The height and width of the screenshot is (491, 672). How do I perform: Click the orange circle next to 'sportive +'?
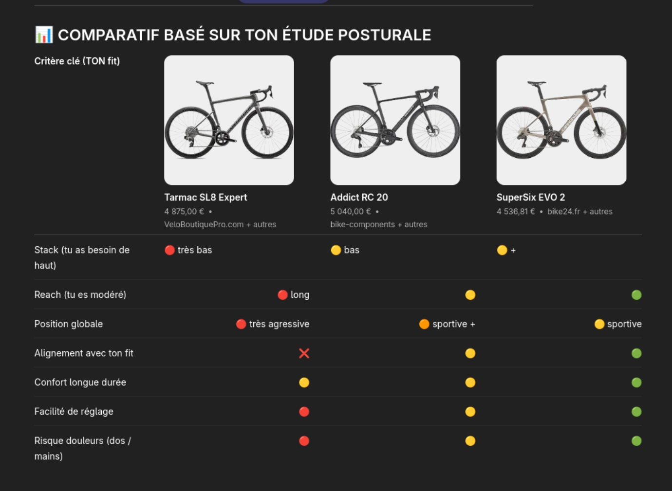coord(424,324)
